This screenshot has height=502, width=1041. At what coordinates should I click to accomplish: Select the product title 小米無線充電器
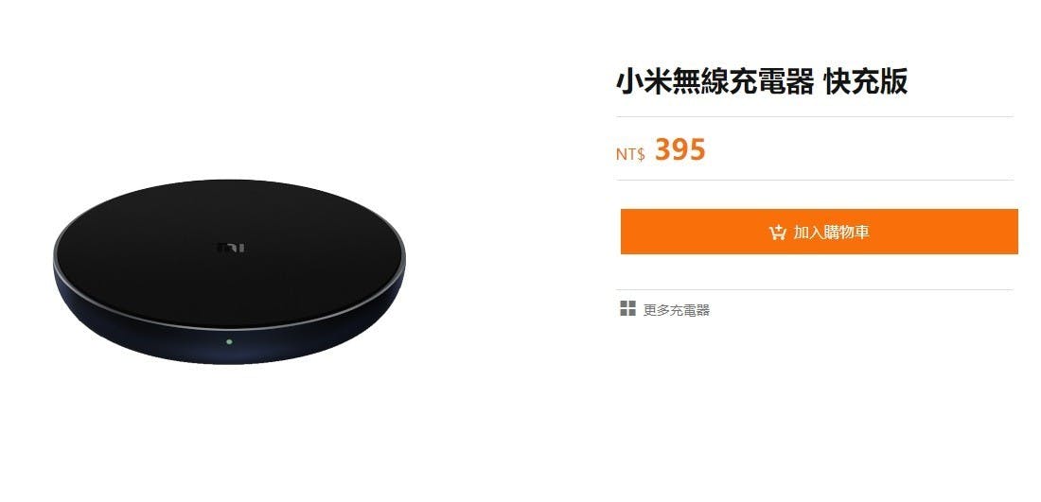[x=715, y=83]
